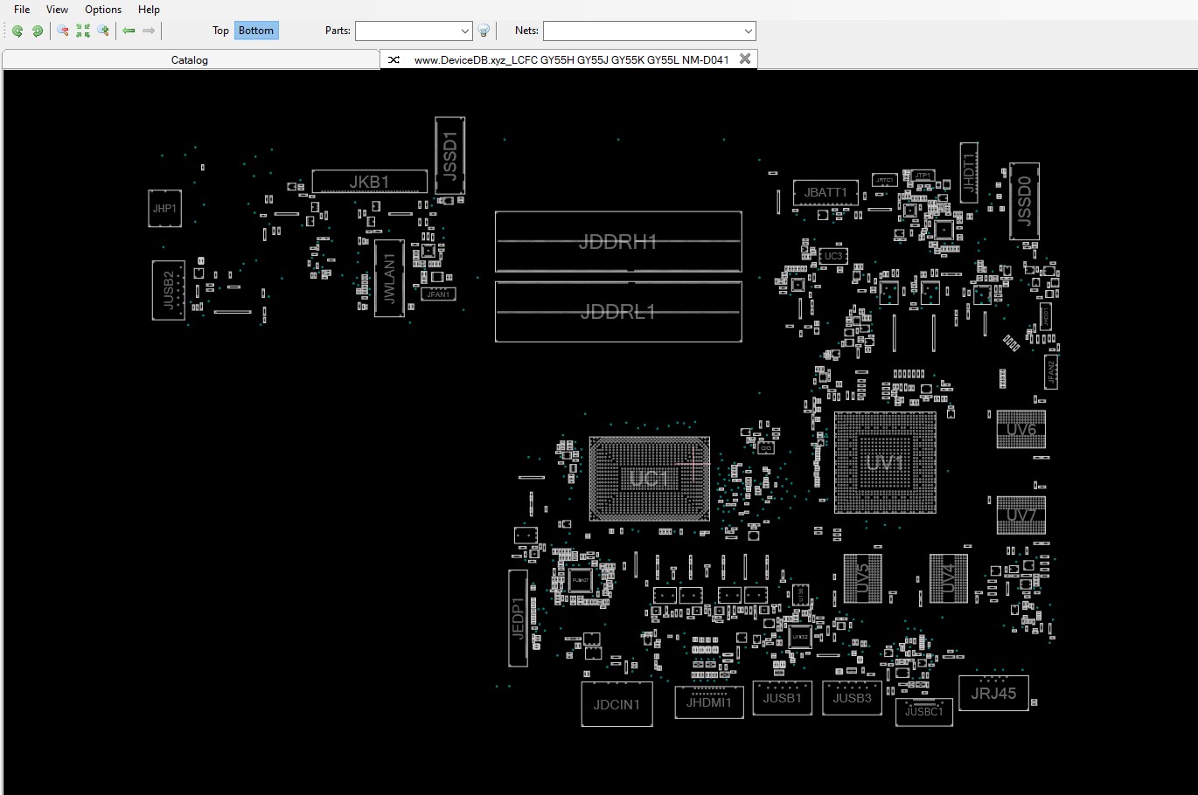Navigate back with the green left arrow
This screenshot has height=795, width=1198.
coord(129,31)
